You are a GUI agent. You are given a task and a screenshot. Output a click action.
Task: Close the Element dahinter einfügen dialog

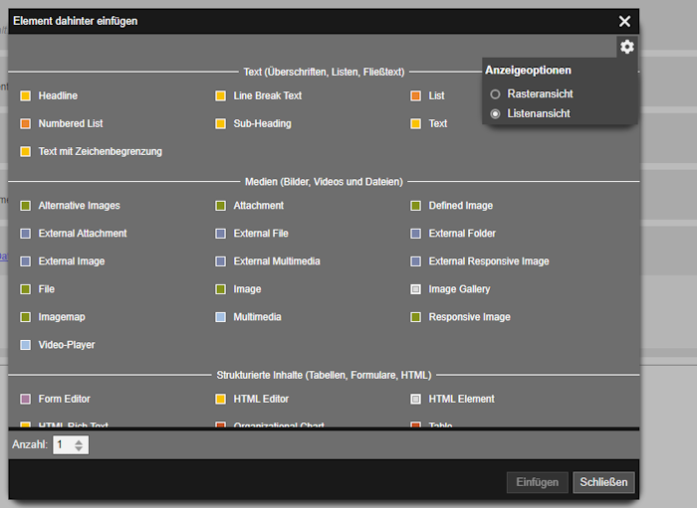624,21
